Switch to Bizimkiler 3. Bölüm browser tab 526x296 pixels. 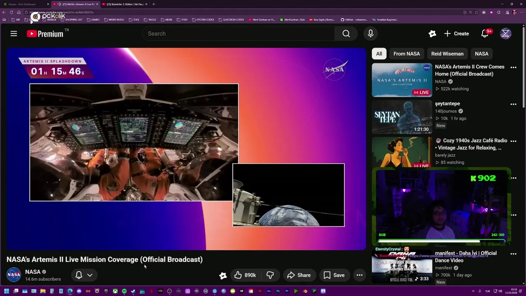pos(125,4)
